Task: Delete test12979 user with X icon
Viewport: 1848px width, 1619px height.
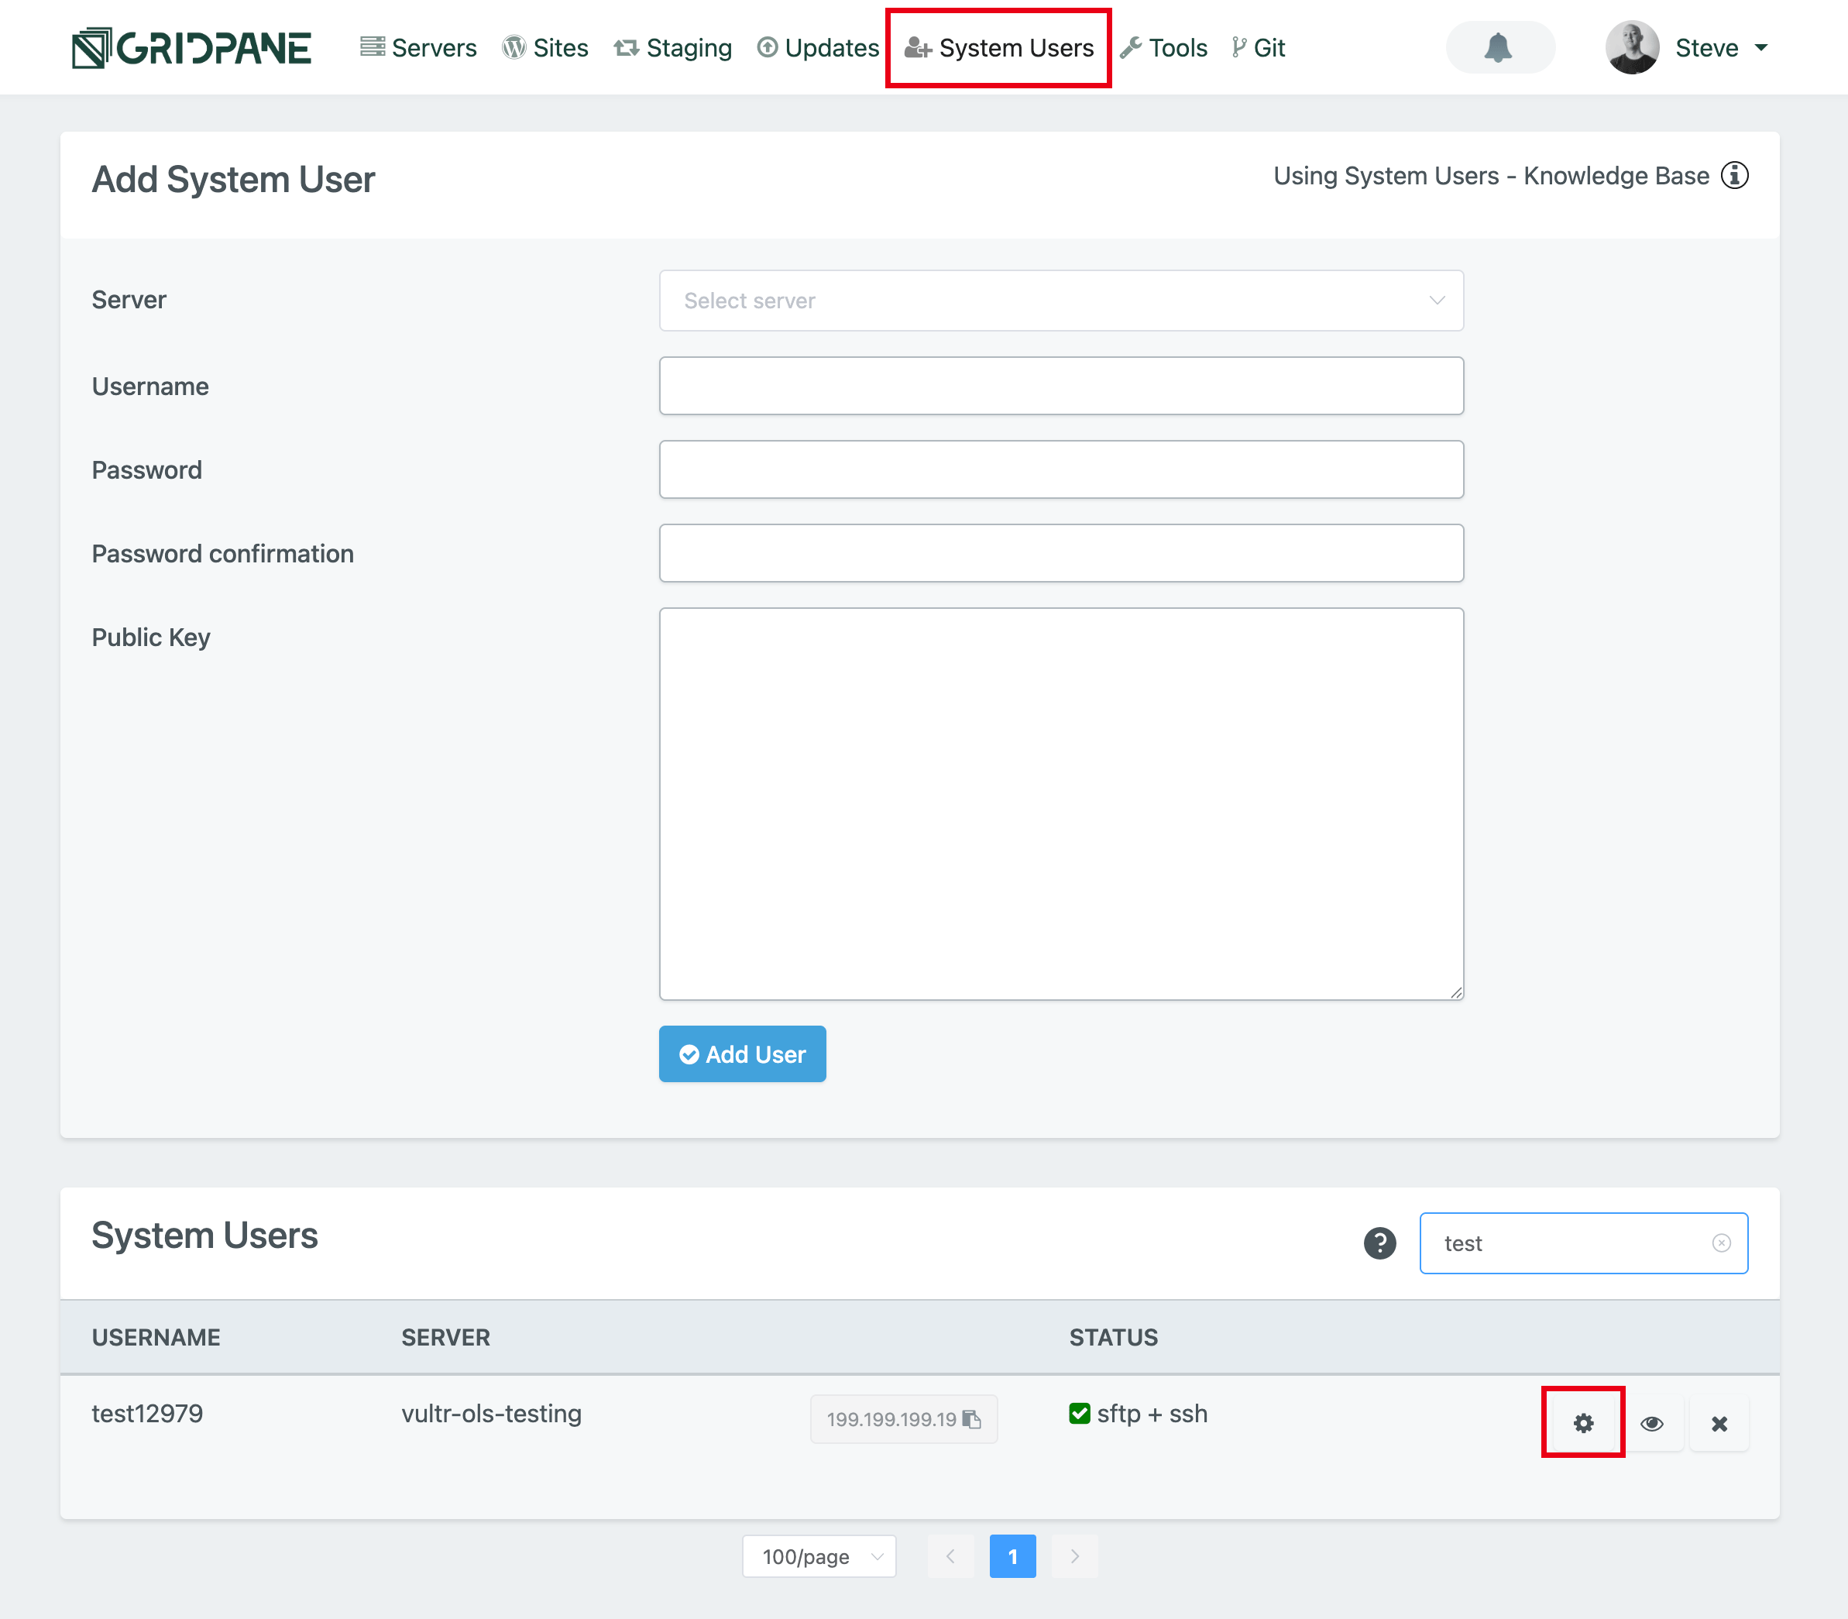Action: (x=1719, y=1424)
